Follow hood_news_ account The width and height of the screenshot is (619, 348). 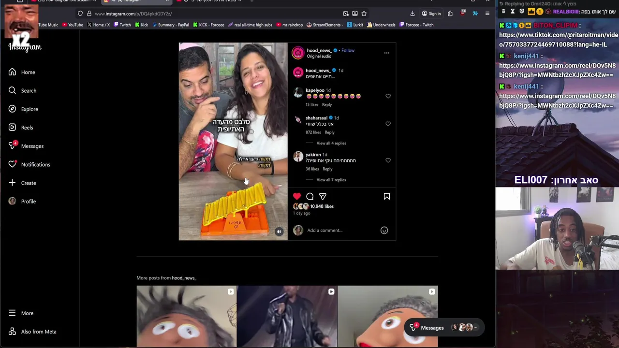pos(348,50)
